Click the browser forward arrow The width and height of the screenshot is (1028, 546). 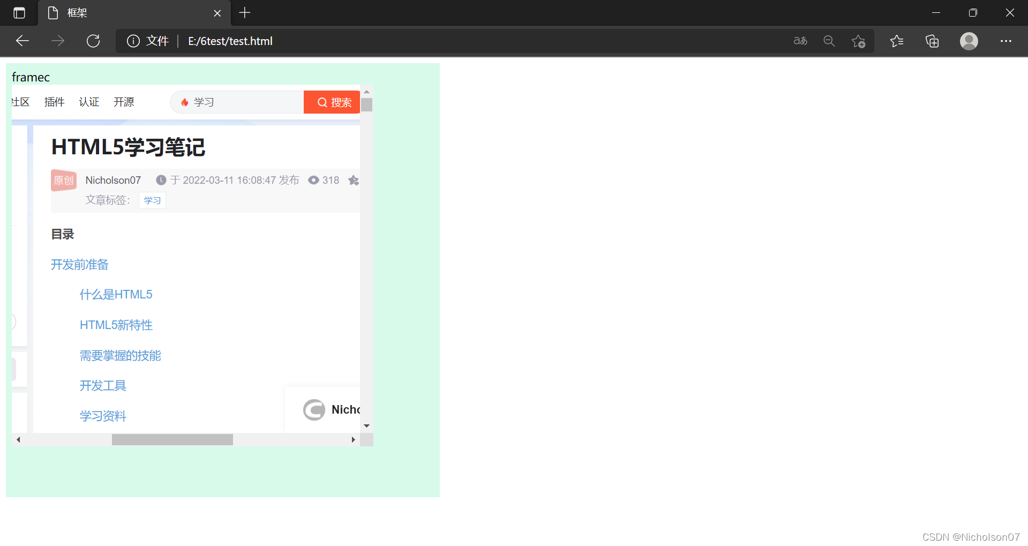[x=58, y=41]
